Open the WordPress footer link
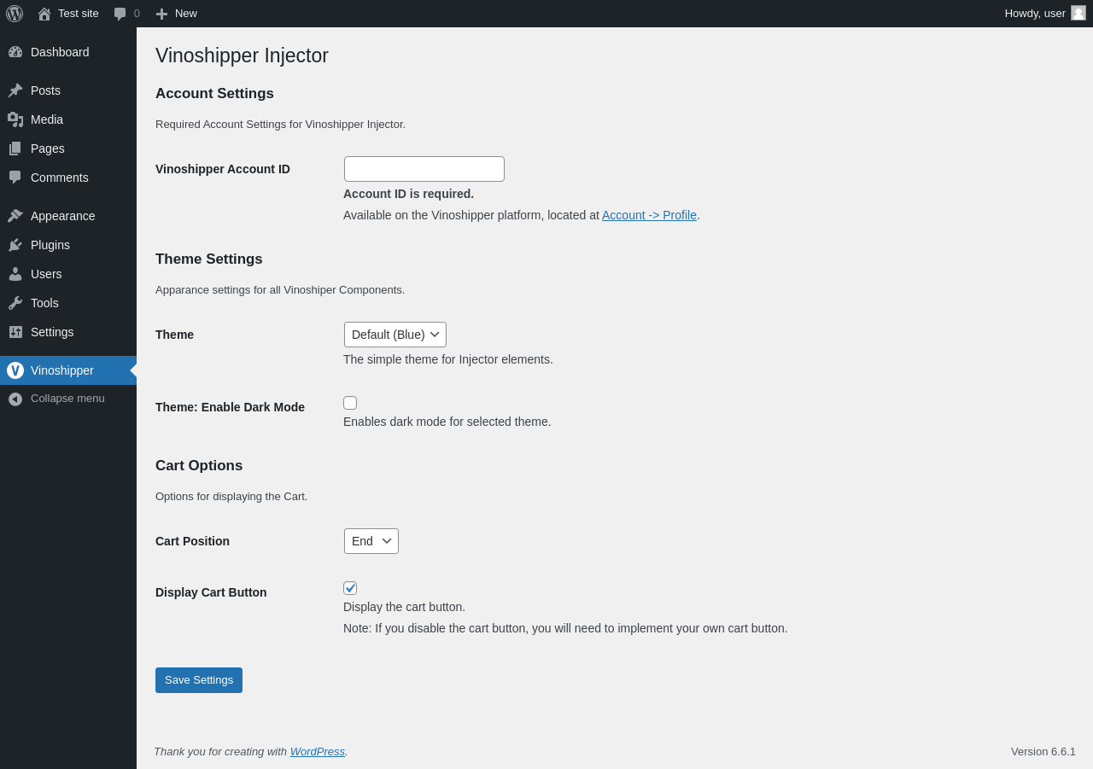Screen dimensions: 1093x769 tap(318, 751)
